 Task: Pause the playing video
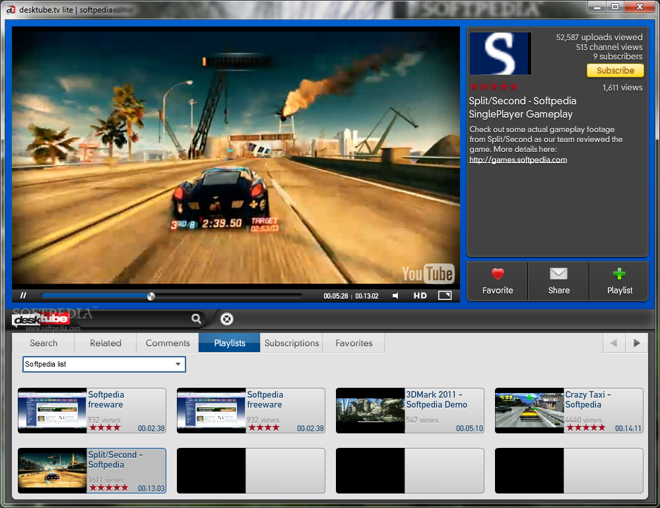pos(23,296)
